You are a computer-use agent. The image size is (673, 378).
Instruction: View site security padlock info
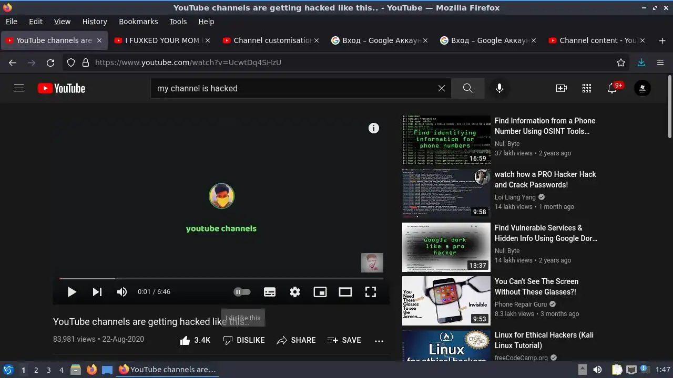[86, 62]
